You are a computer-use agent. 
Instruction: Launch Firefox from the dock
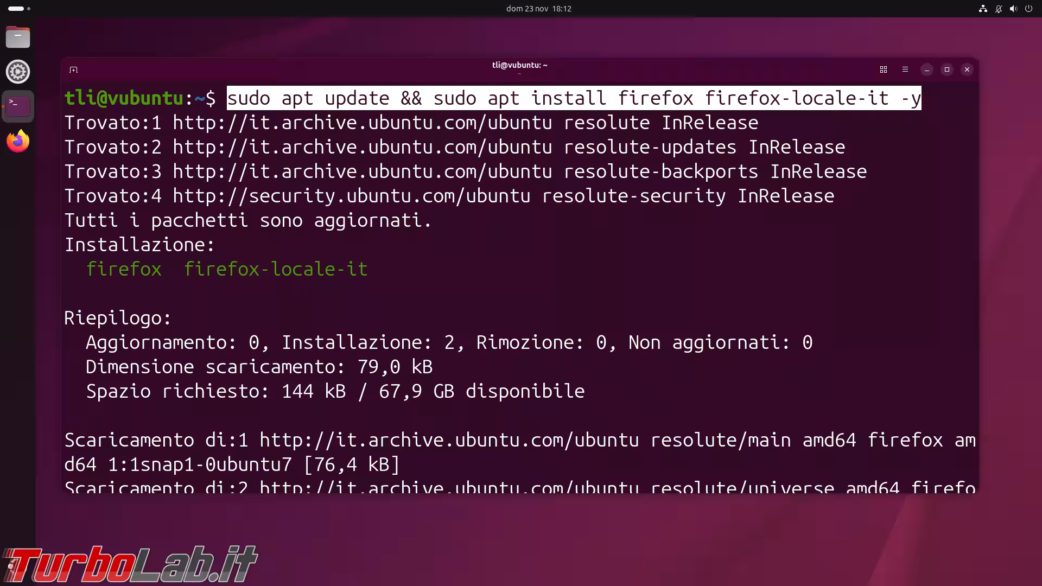pyautogui.click(x=18, y=142)
